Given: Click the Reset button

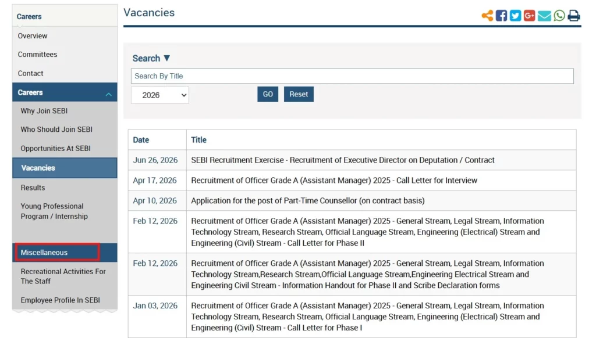Looking at the screenshot, I should click(299, 94).
